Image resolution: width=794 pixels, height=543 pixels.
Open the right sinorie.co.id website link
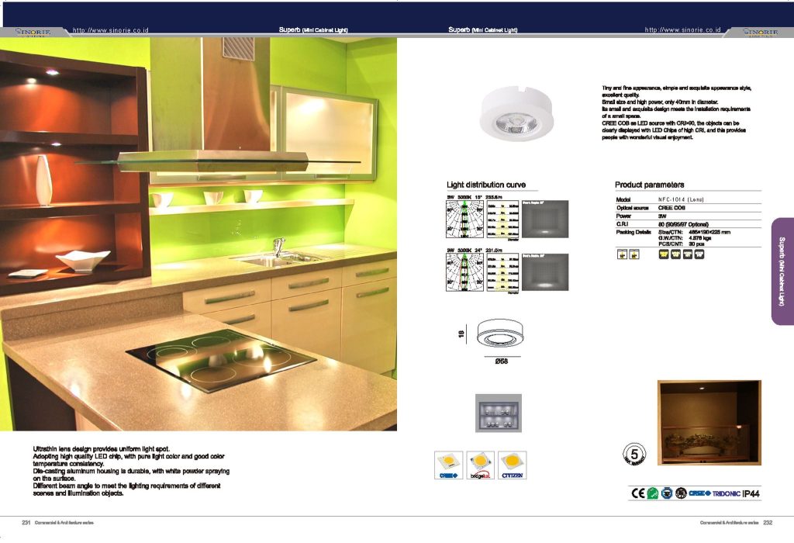pos(682,29)
